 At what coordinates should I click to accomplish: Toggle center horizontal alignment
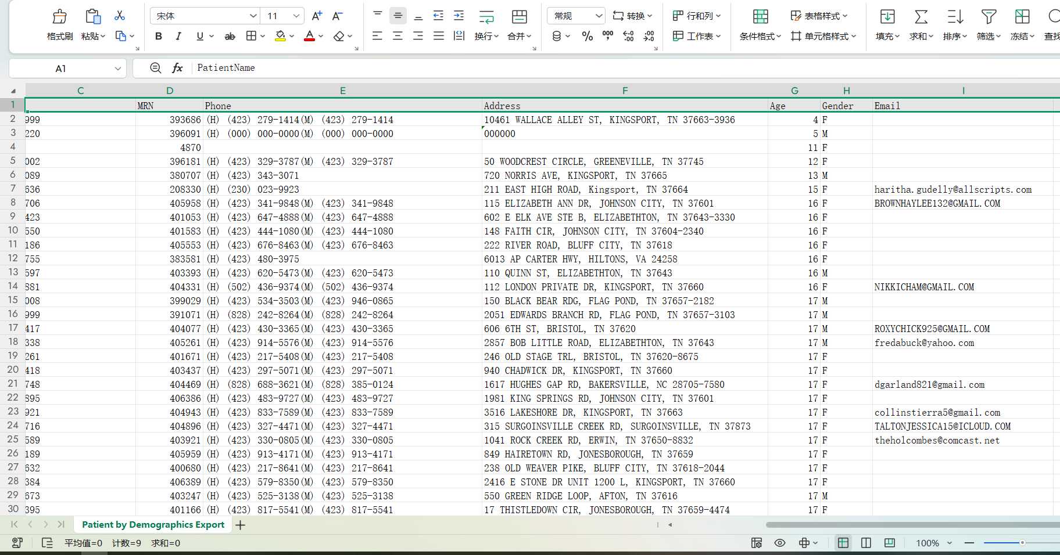(x=397, y=36)
